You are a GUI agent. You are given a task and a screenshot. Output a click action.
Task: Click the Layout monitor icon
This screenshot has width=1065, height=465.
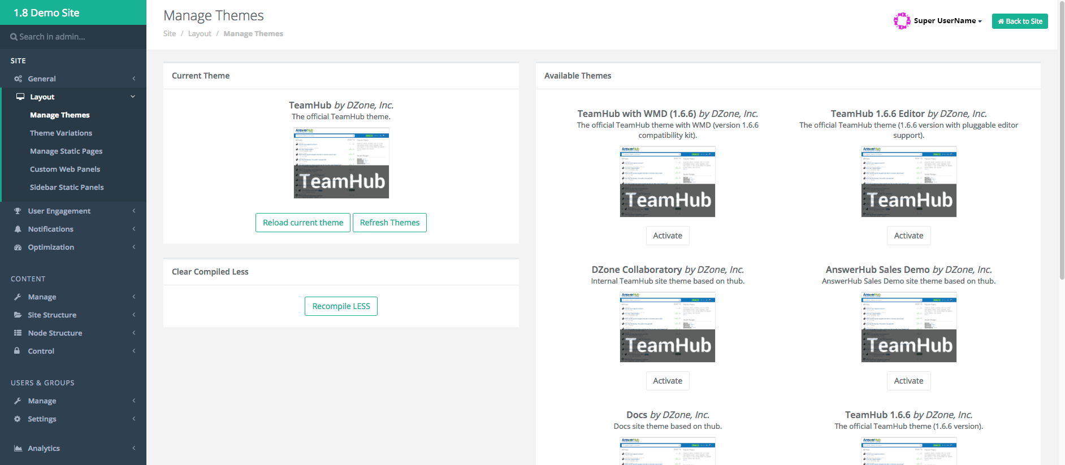click(20, 97)
